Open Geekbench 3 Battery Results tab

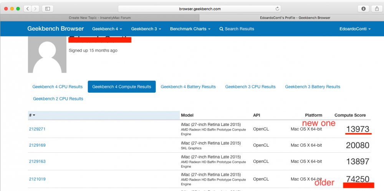tap(313, 87)
